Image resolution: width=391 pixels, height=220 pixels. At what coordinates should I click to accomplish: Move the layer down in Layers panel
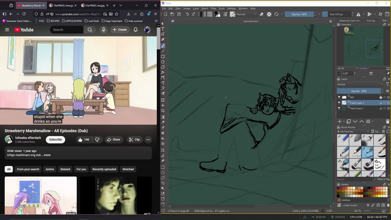click(355, 122)
